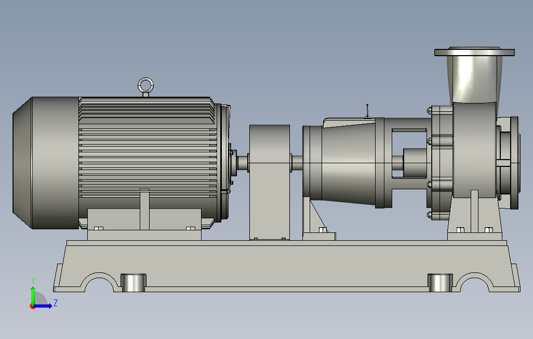The height and width of the screenshot is (339, 533).
Task: Select the stuffing box sleeve inside pump frame
Action: (415, 163)
